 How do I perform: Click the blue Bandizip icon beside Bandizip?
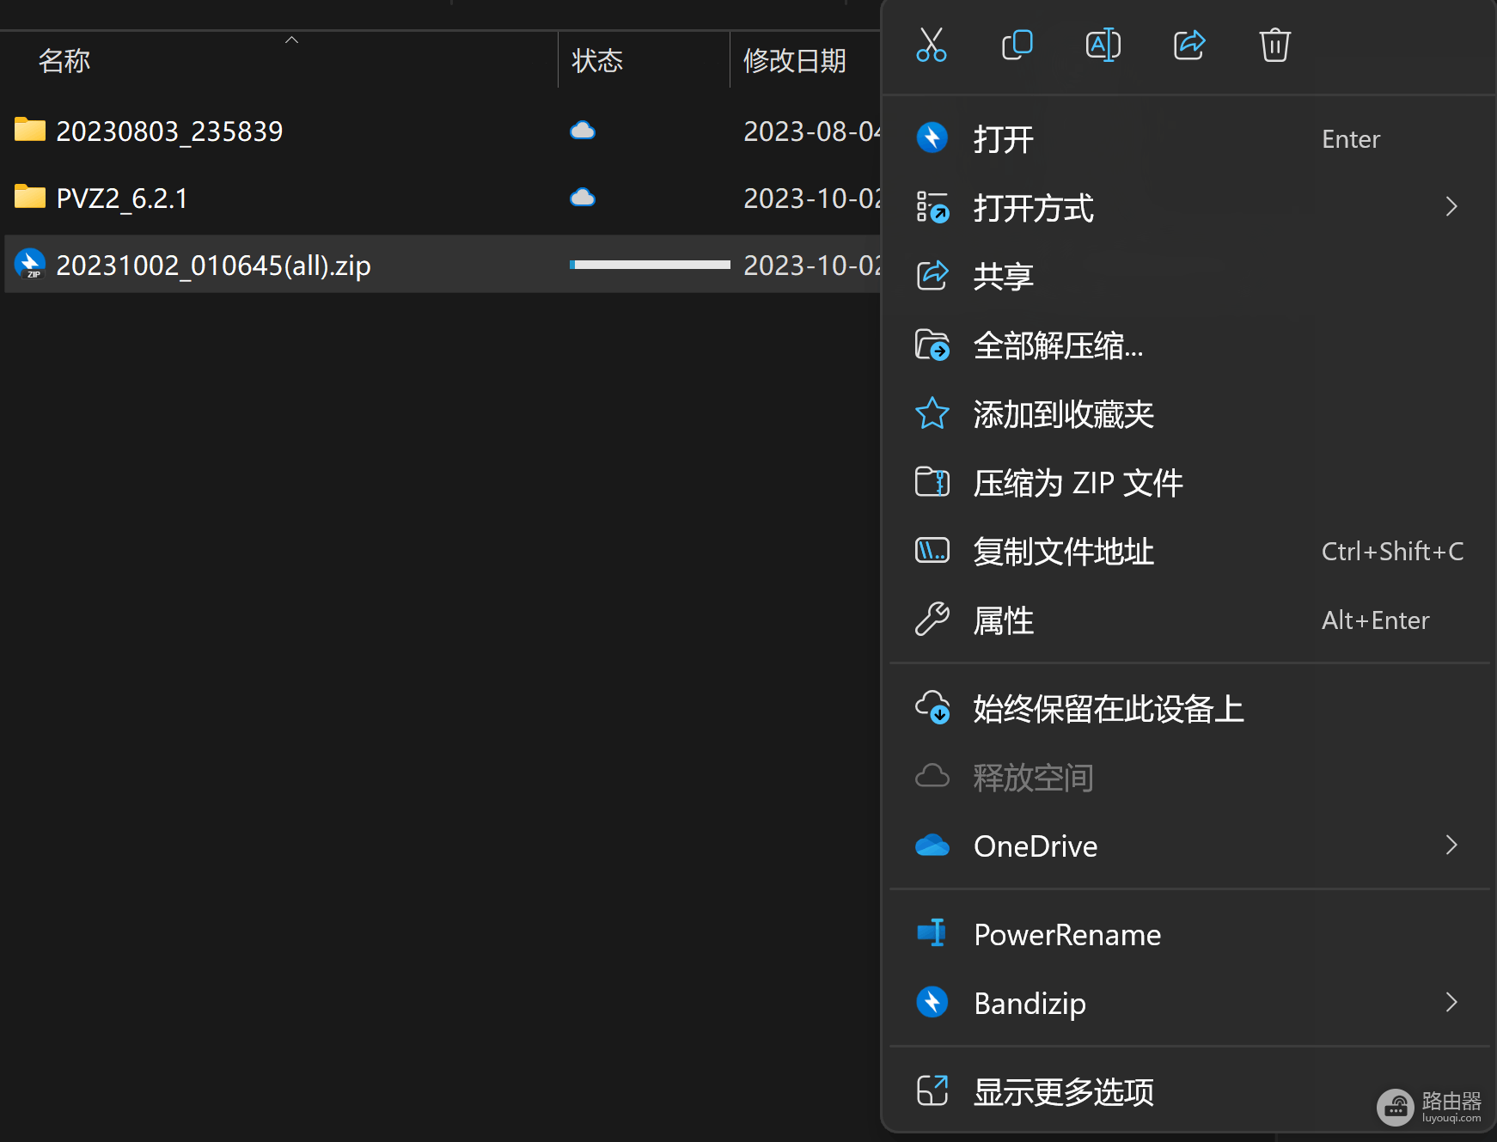click(932, 1002)
